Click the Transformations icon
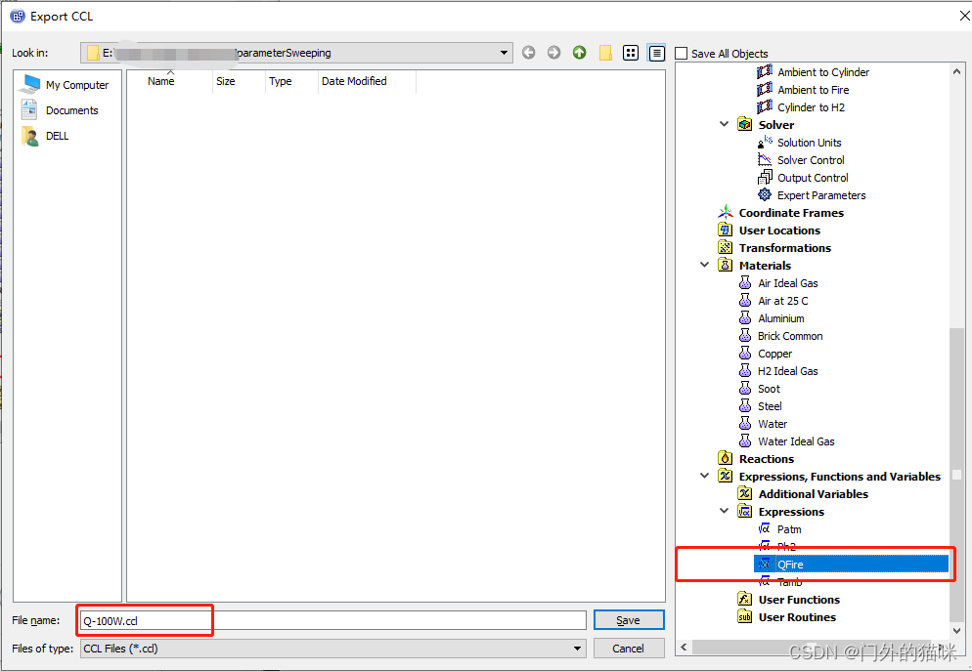Image resolution: width=972 pixels, height=671 pixels. [x=726, y=248]
